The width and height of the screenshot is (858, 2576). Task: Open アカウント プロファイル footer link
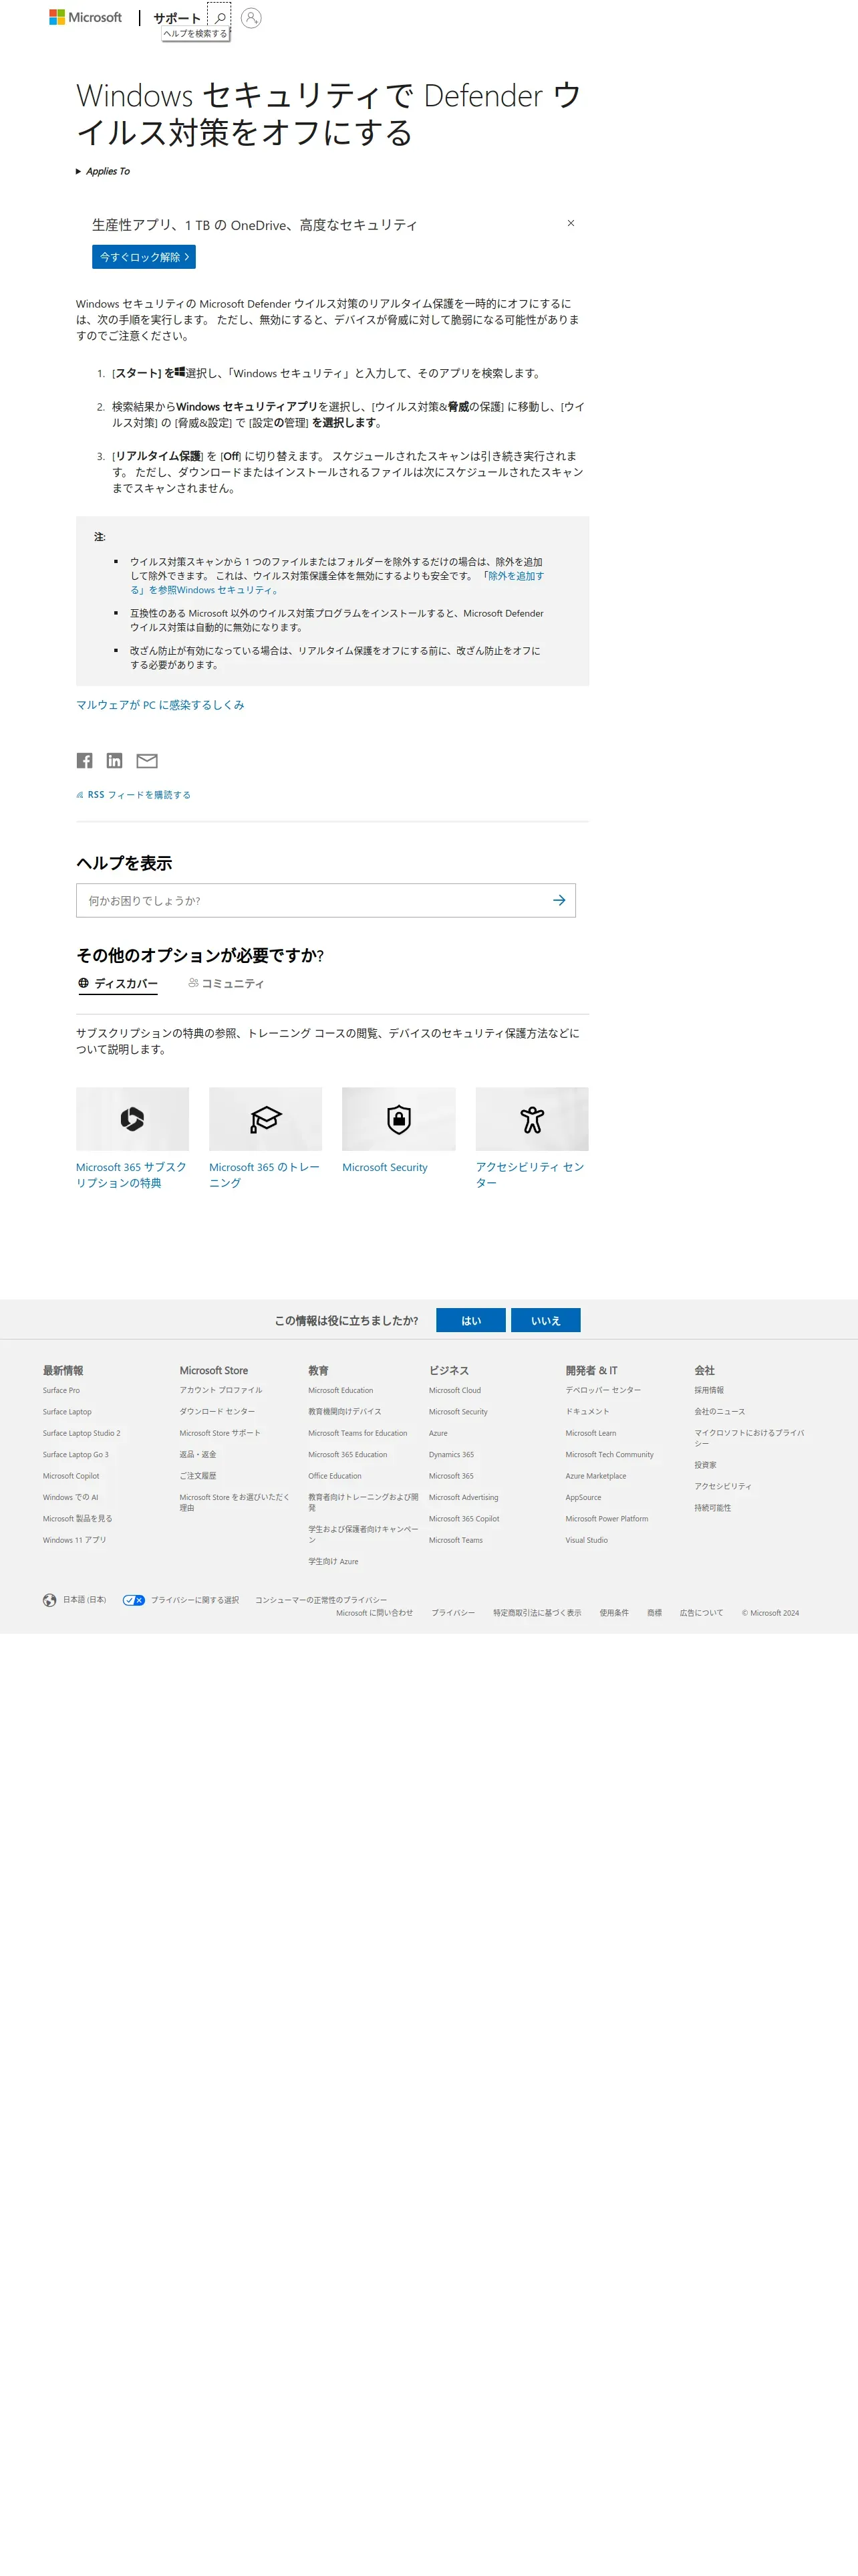pyautogui.click(x=221, y=1390)
